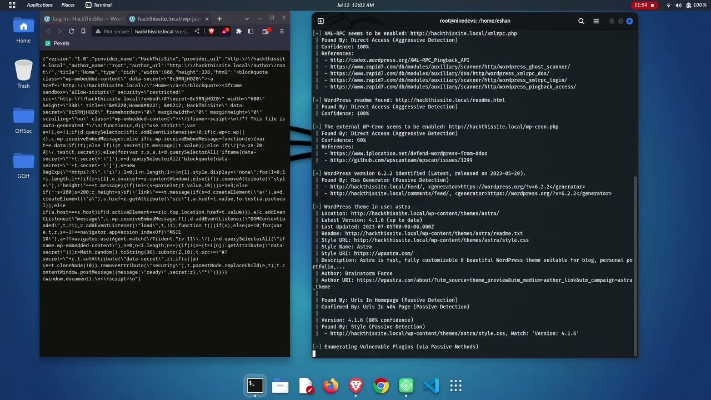Click the WordPress version 6.2.2 identified line
Image resolution: width=711 pixels, height=400 pixels.
coord(419,173)
